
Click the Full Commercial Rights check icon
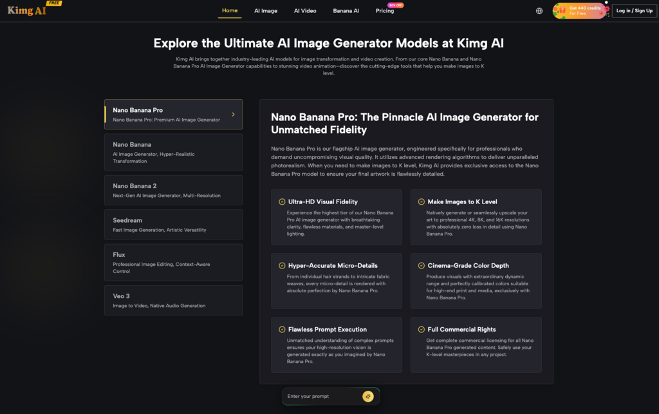coord(421,330)
